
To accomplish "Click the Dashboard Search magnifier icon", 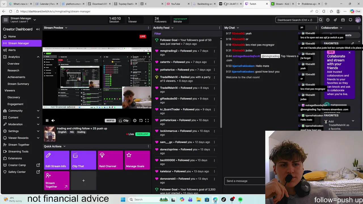I will coord(320,20).
